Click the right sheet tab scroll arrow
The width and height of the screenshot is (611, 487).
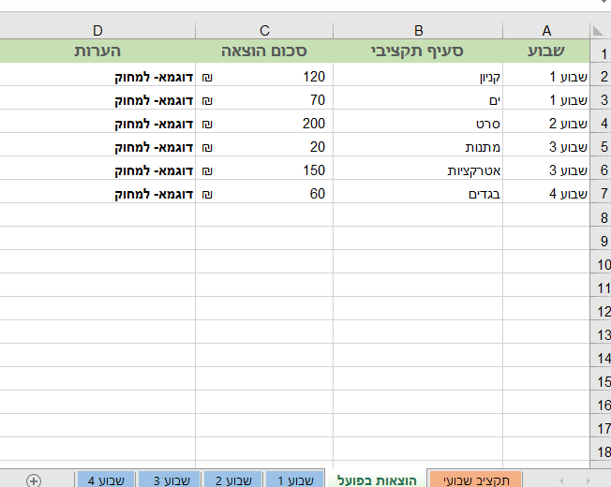point(588,480)
